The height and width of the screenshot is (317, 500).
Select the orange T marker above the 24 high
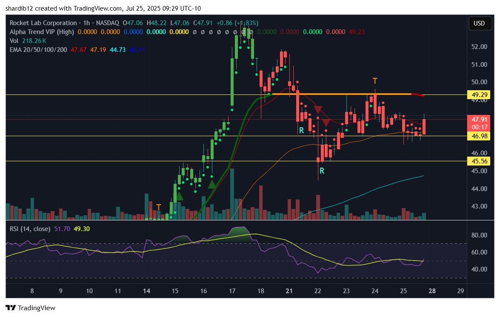375,81
